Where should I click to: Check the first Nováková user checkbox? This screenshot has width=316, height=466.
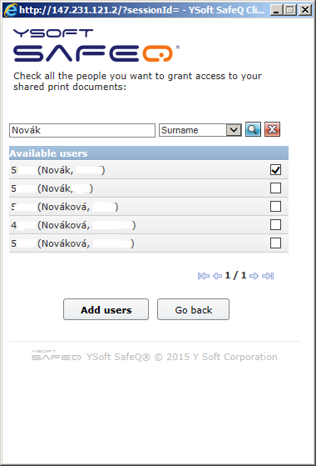coord(276,207)
